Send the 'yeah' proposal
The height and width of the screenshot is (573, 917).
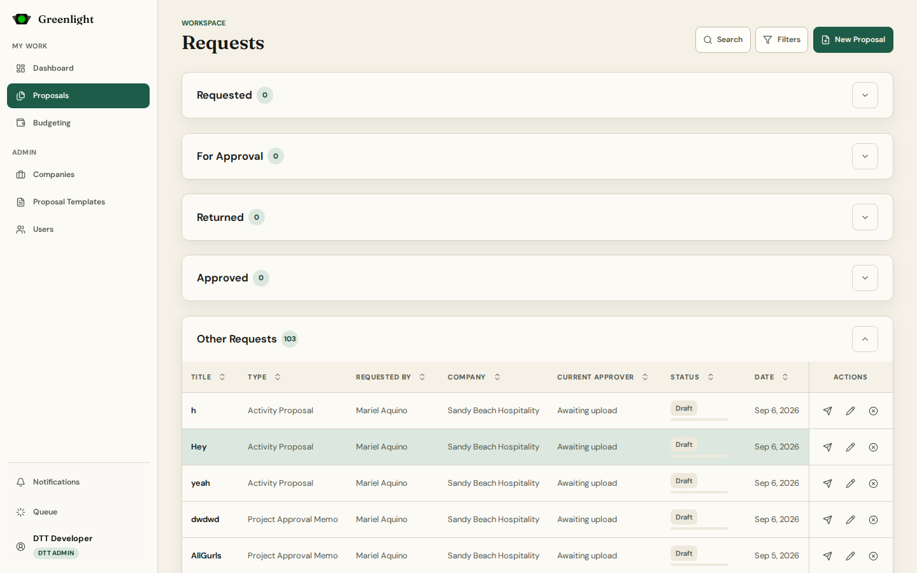[827, 483]
